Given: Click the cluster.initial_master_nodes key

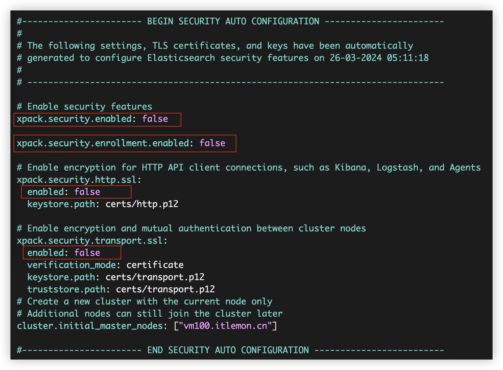Looking at the screenshot, I should click(90, 326).
